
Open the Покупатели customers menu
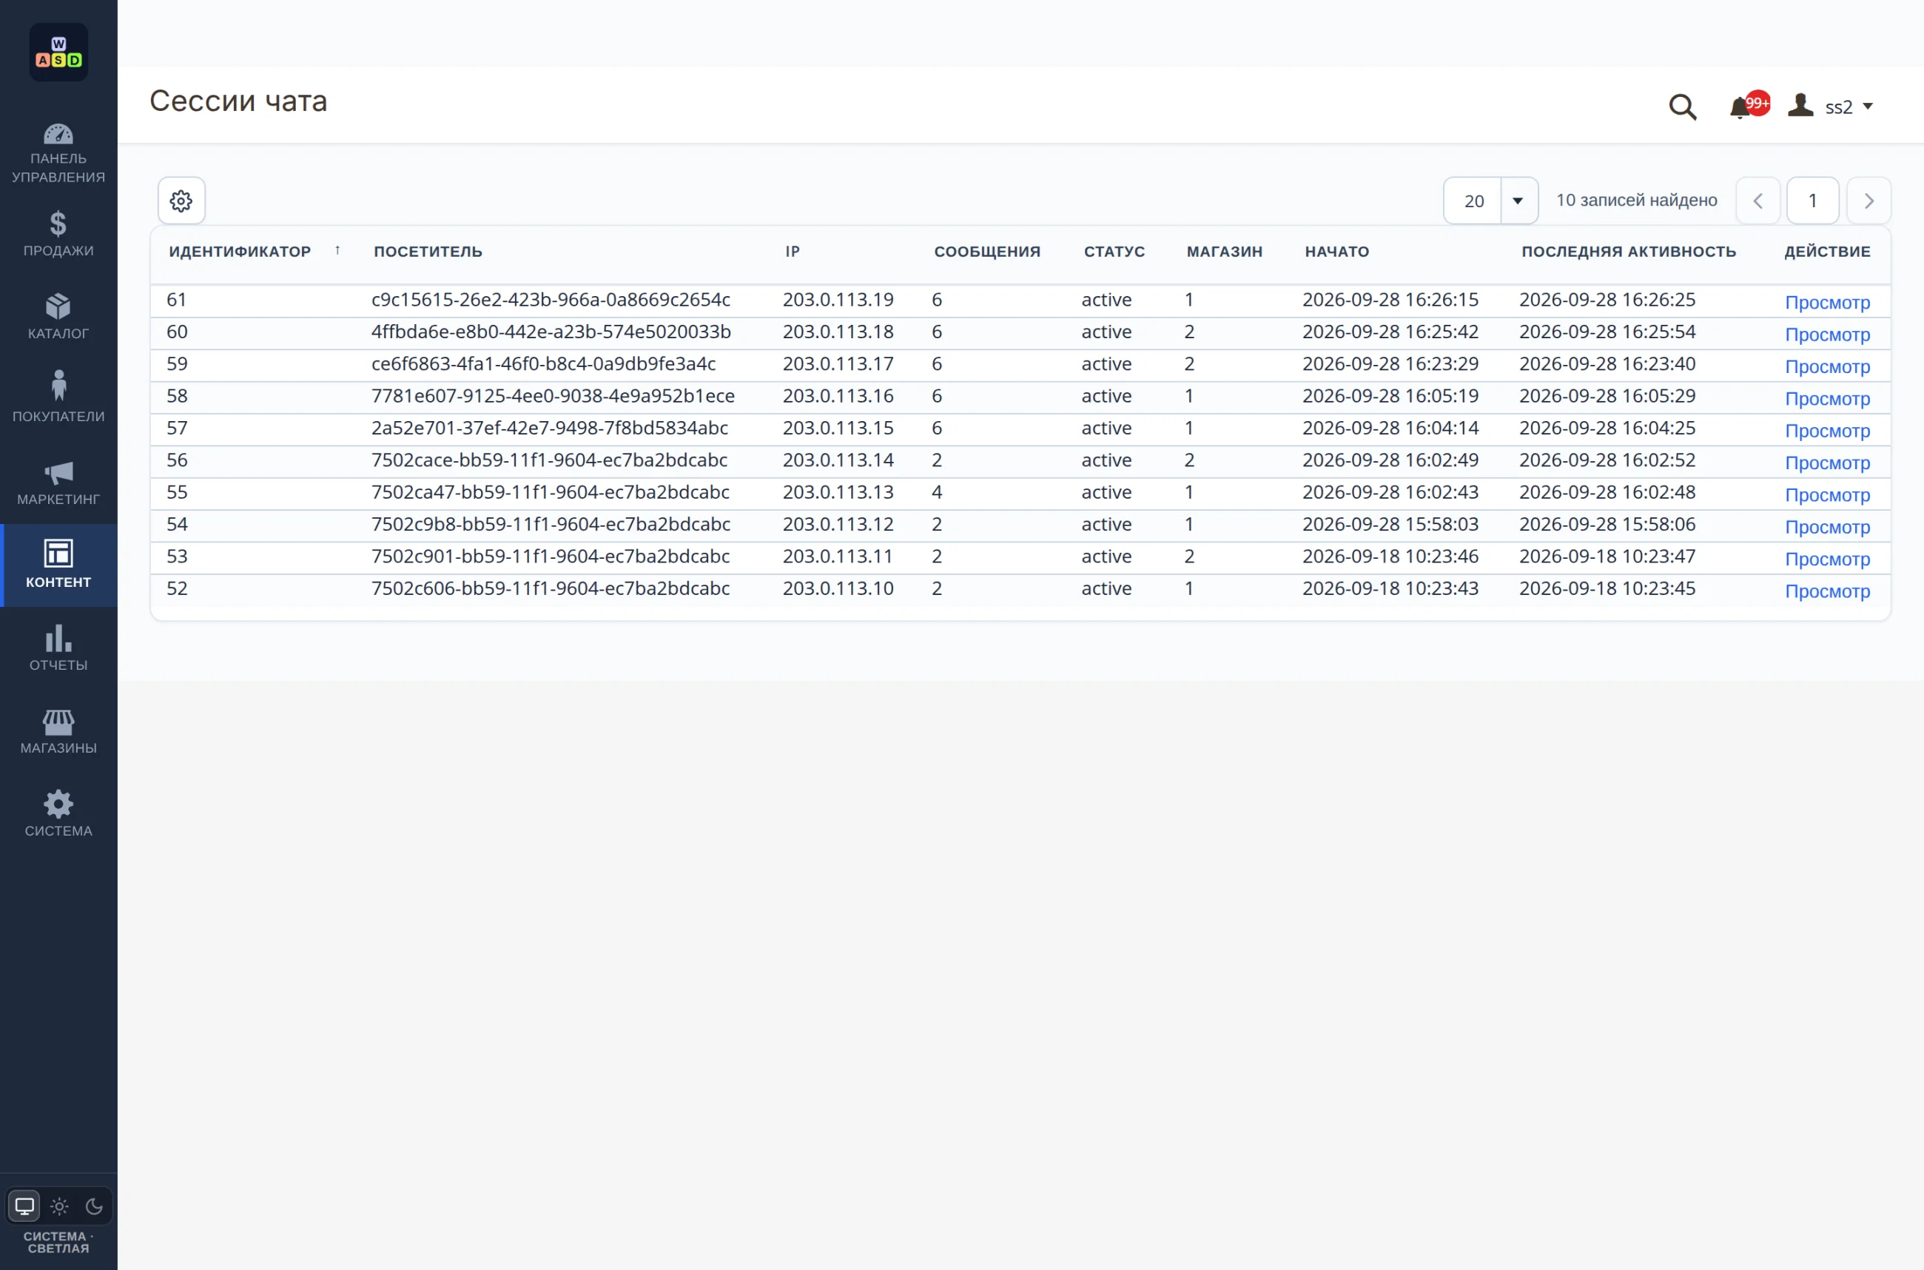click(x=58, y=400)
